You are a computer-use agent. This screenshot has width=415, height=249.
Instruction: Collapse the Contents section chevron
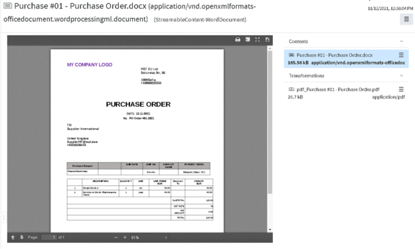pos(401,41)
